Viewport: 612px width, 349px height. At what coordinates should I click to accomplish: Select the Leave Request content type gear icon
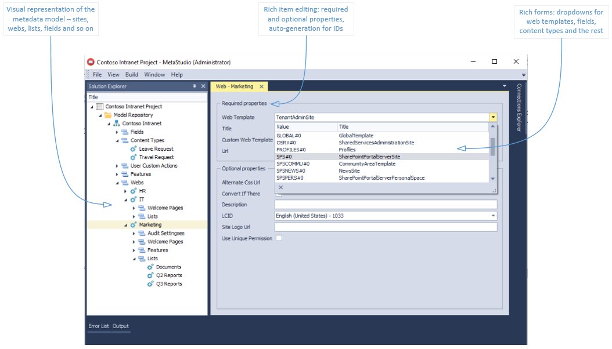click(134, 149)
